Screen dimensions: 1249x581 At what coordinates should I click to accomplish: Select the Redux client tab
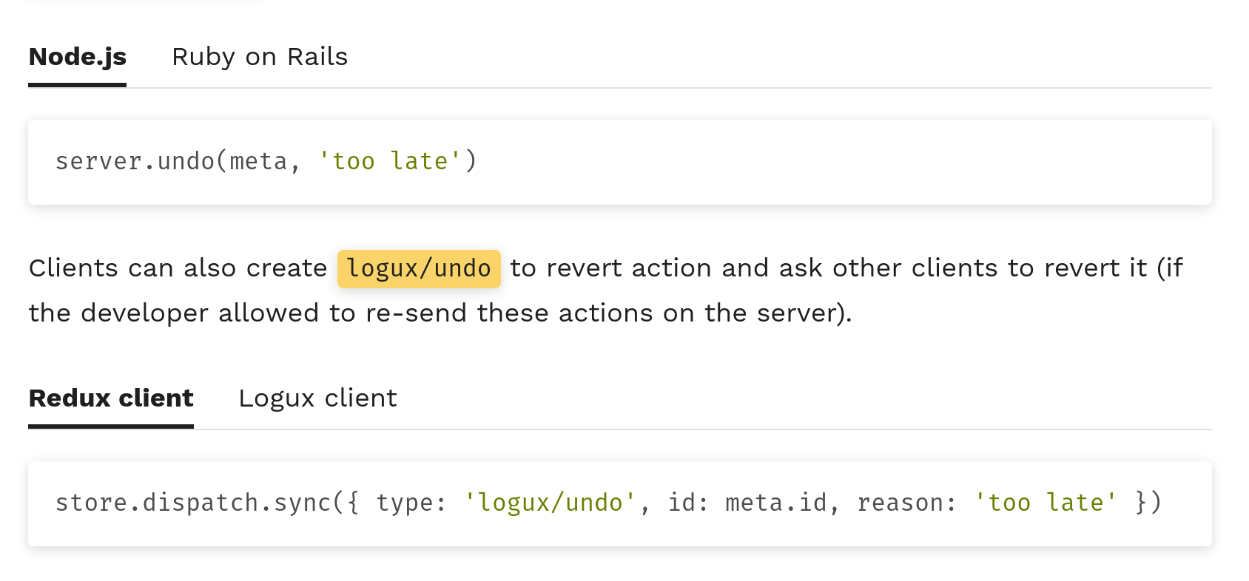pyautogui.click(x=110, y=398)
